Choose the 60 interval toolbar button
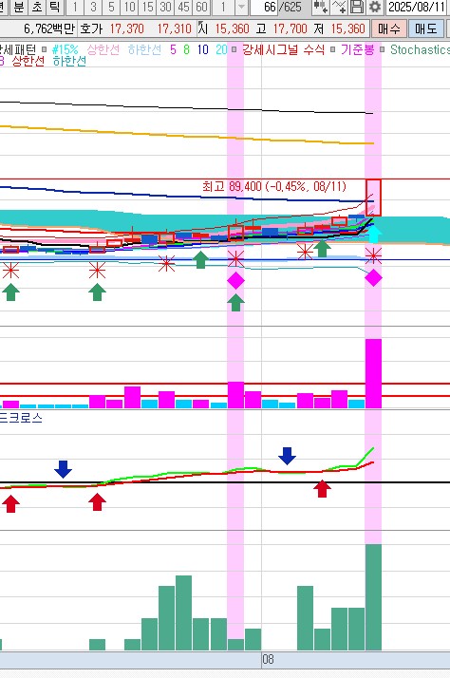This screenshot has width=450, height=678. (x=202, y=7)
